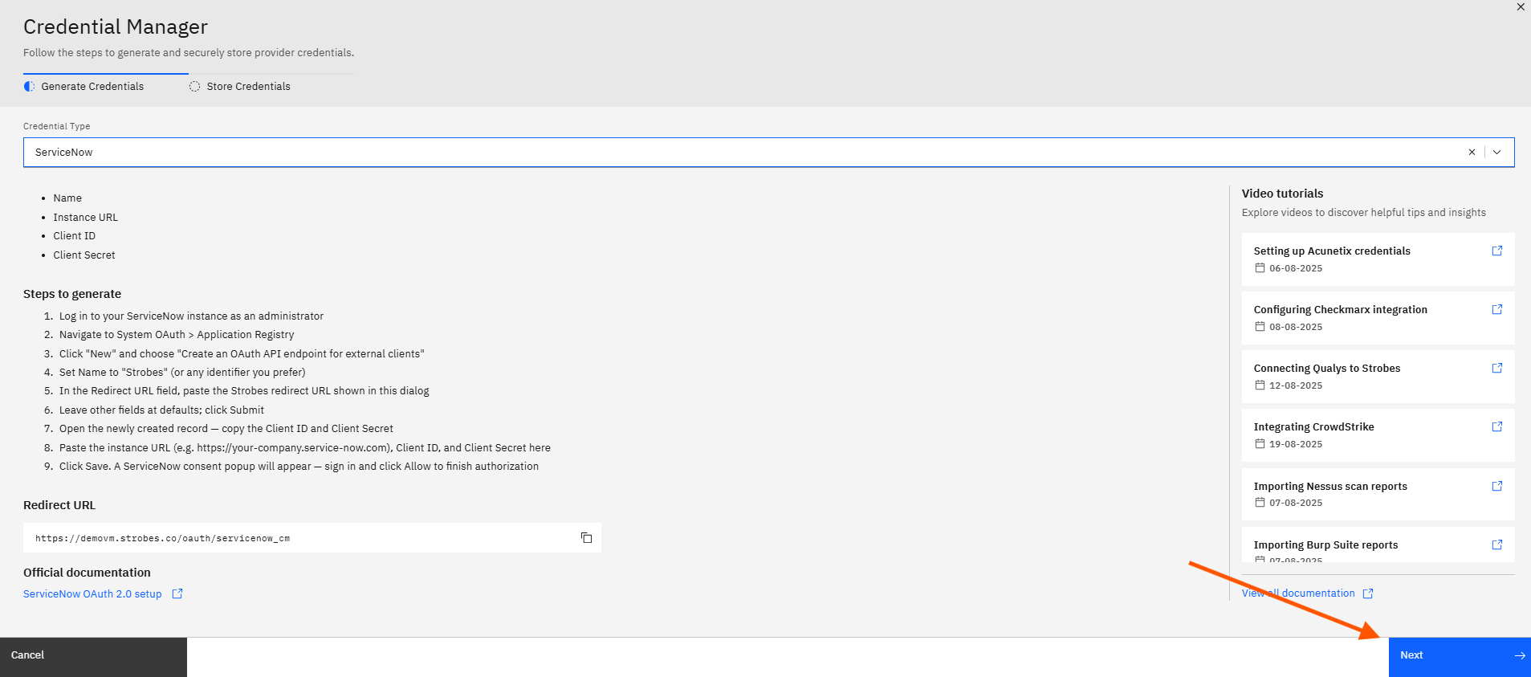Click the Cancel button
The height and width of the screenshot is (677, 1531).
point(93,655)
